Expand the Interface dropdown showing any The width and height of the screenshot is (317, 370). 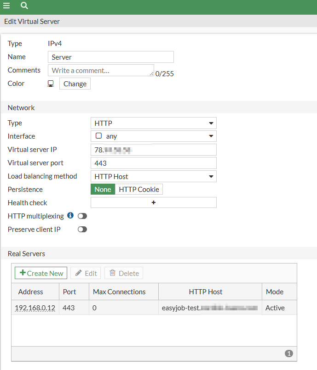(x=153, y=136)
